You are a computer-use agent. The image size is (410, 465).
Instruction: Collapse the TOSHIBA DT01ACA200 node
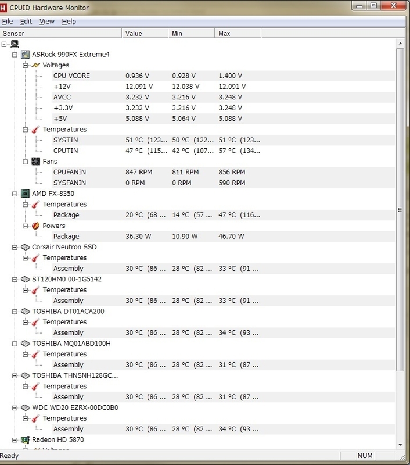[x=15, y=312]
